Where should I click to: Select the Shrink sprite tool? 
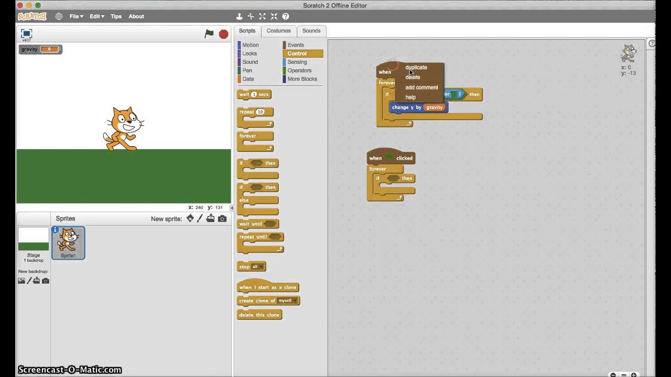(x=274, y=16)
